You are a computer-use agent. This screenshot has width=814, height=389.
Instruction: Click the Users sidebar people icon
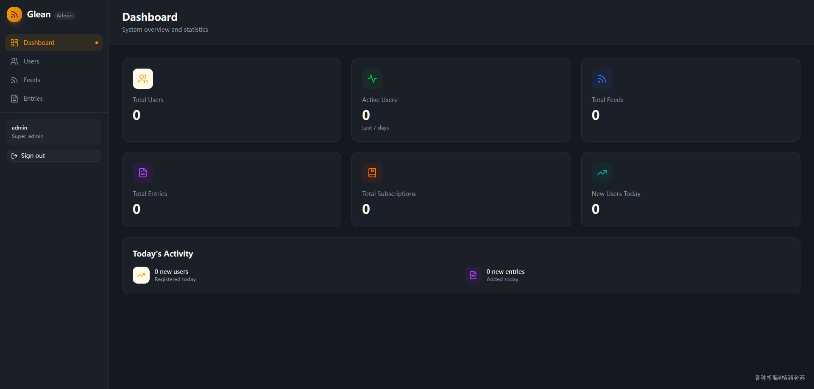pos(14,61)
